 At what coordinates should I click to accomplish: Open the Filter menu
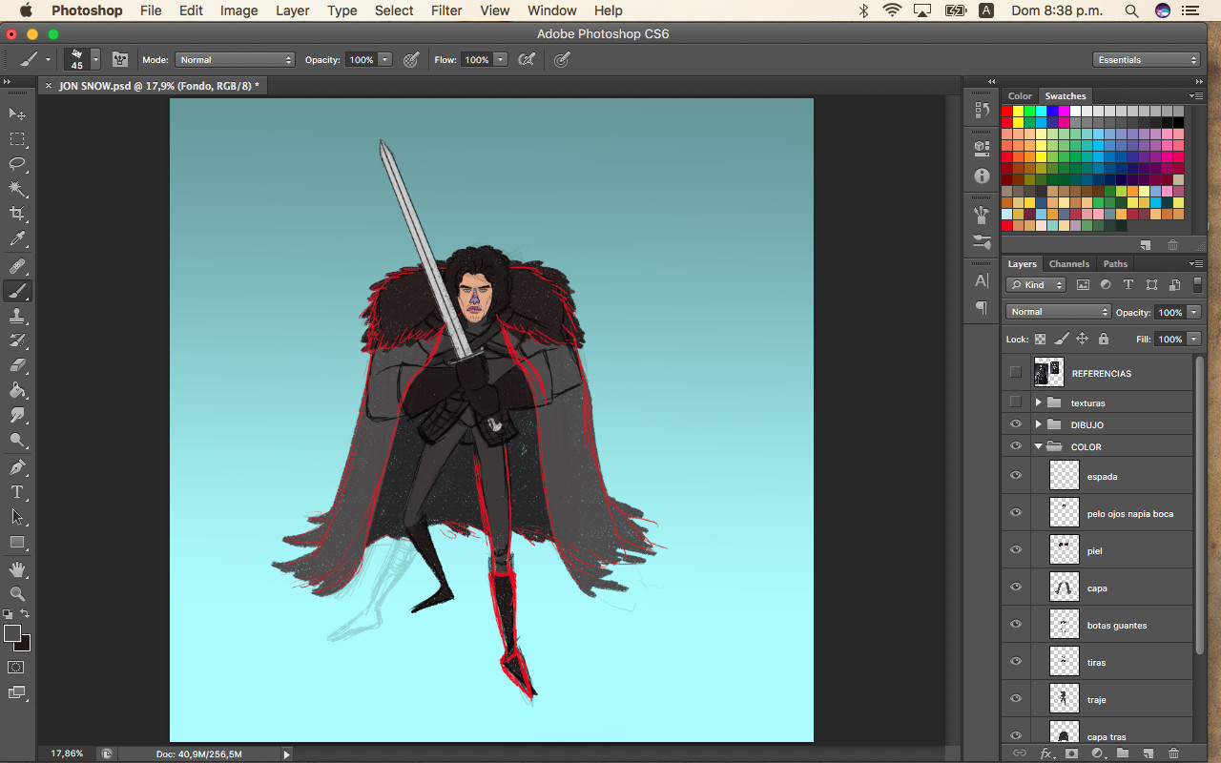click(446, 10)
